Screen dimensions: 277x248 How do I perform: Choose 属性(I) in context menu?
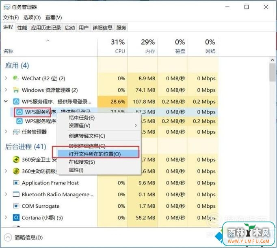(99, 170)
